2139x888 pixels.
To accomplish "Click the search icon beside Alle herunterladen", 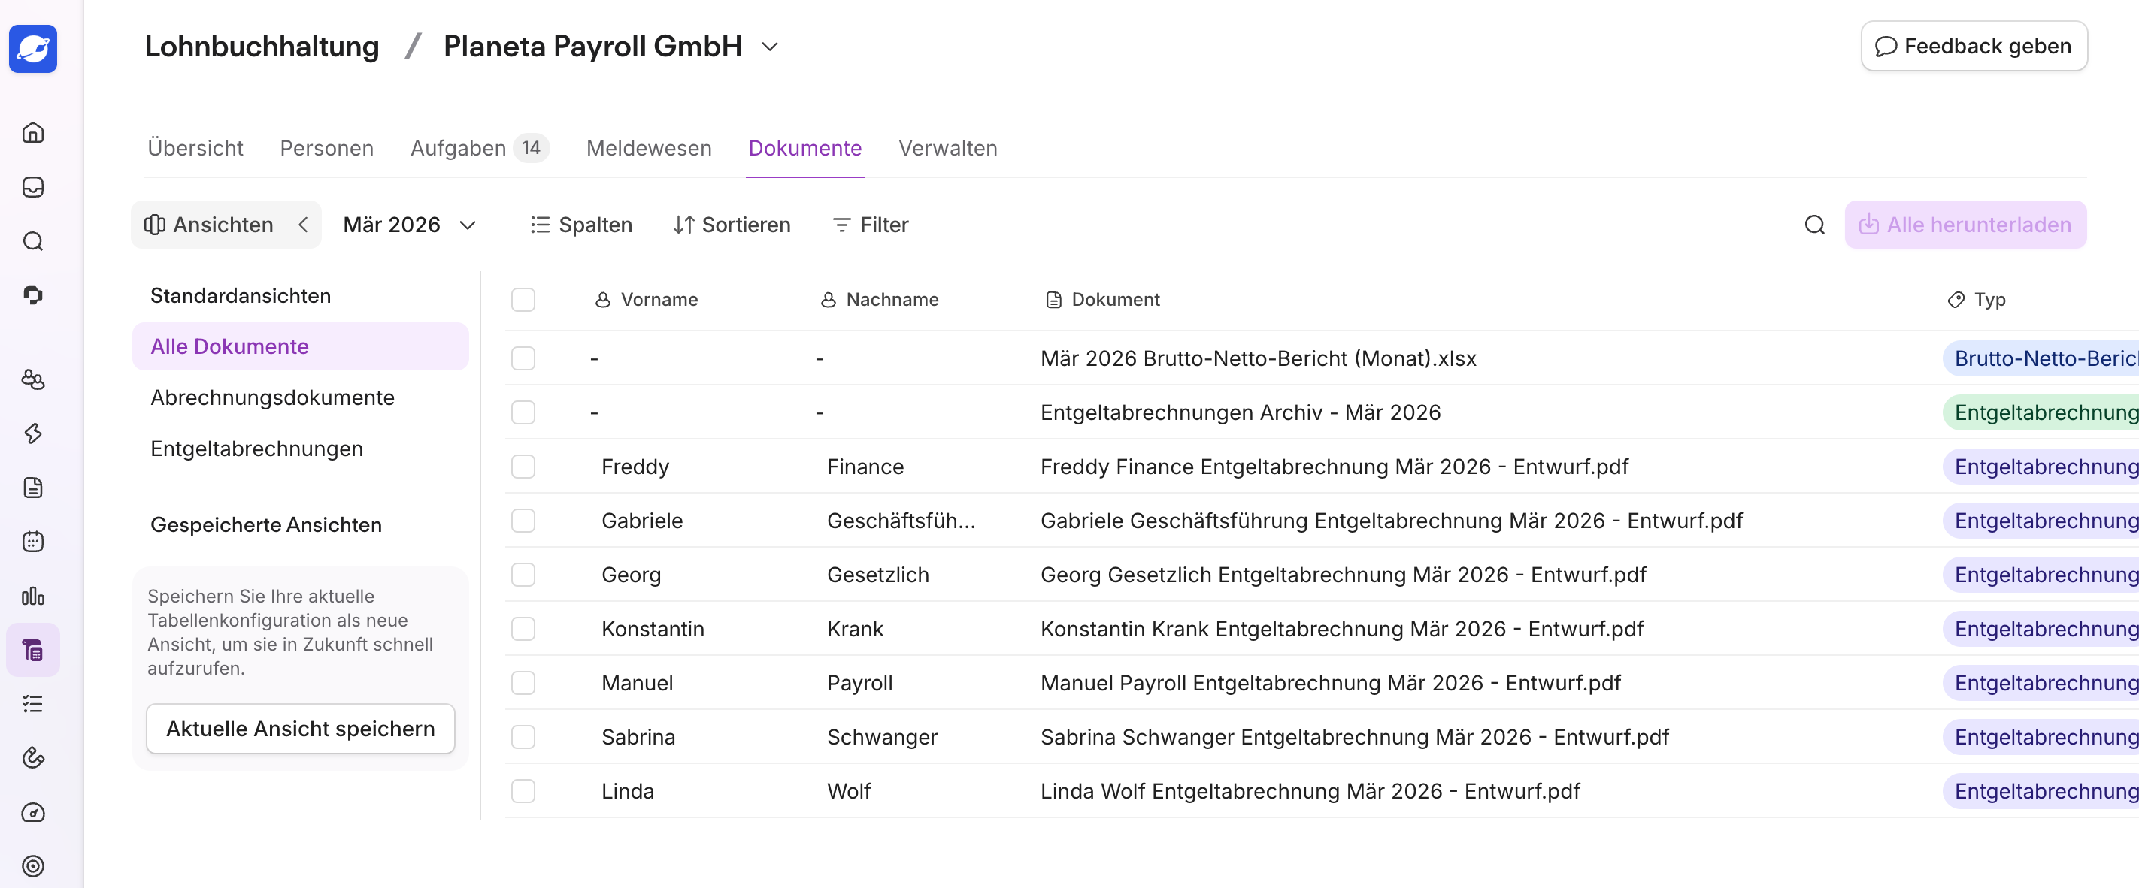I will pyautogui.click(x=1814, y=225).
